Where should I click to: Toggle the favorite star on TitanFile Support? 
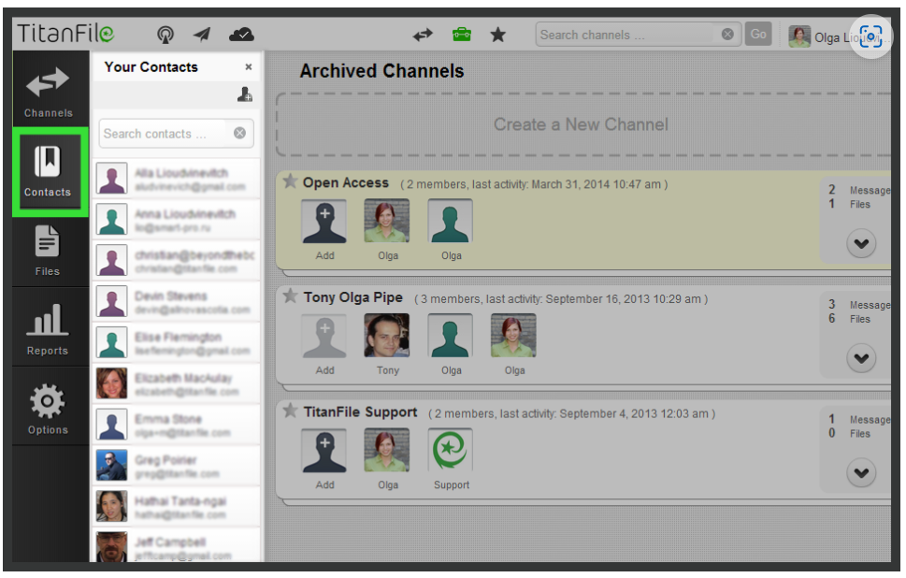[x=290, y=411]
